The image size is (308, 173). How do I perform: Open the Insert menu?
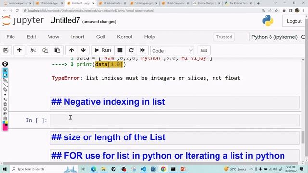click(77, 37)
